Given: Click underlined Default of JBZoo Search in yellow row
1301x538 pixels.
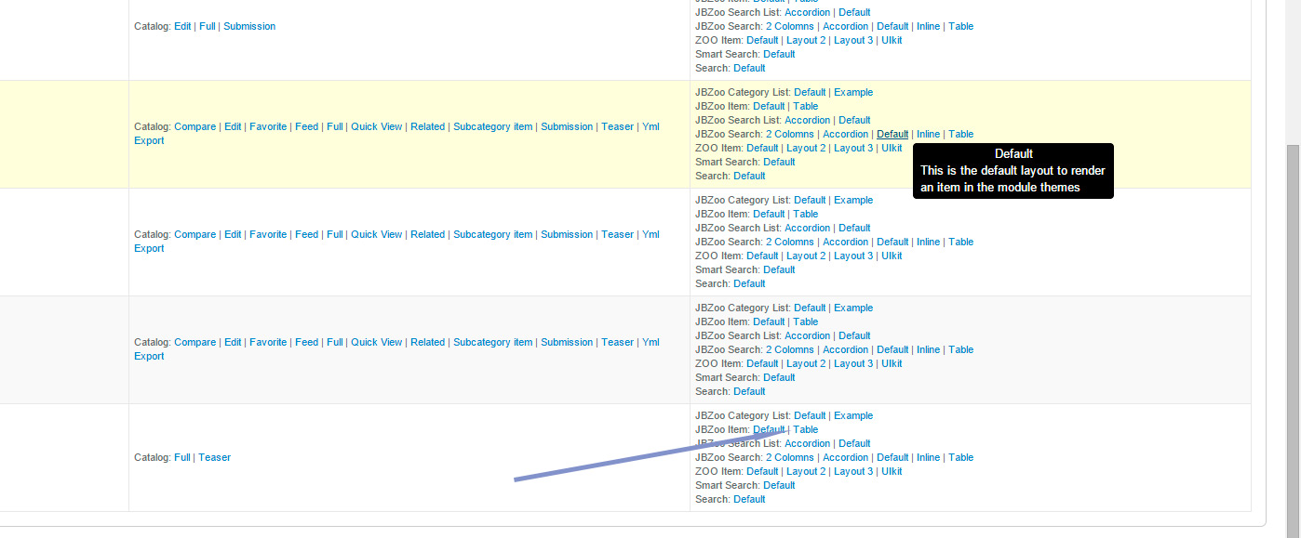Looking at the screenshot, I should [x=892, y=134].
